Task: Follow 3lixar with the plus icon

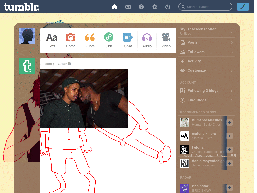Action: tap(69, 64)
